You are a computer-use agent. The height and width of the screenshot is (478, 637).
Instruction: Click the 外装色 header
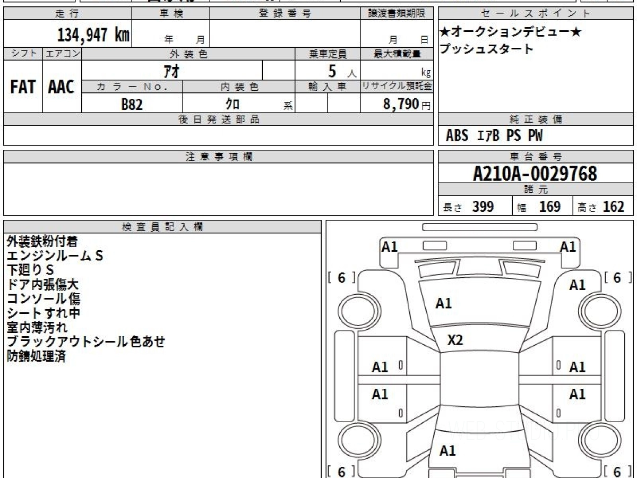(188, 54)
